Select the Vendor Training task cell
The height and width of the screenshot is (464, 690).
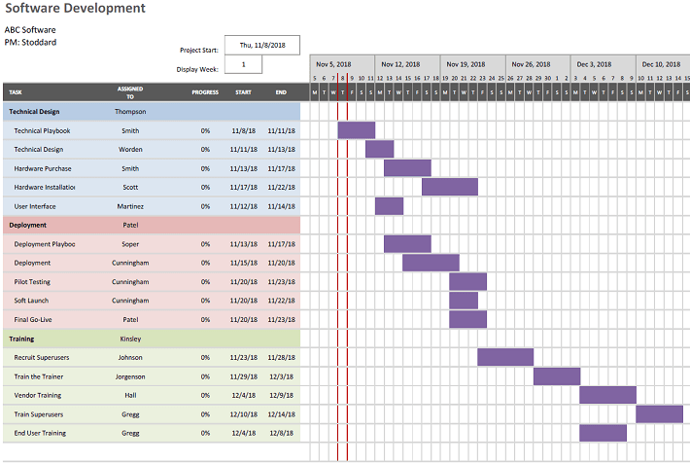[x=38, y=395]
